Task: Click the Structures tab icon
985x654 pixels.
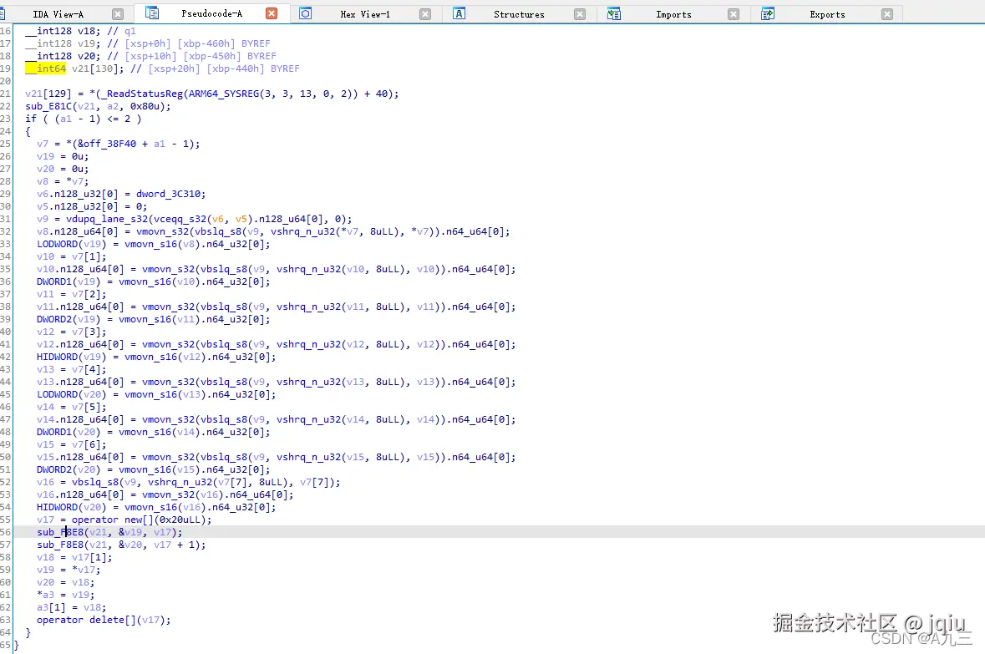Action: [x=459, y=13]
